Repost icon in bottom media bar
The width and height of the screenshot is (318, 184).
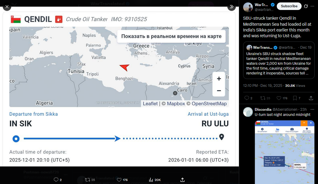pyautogui.click(x=87, y=179)
